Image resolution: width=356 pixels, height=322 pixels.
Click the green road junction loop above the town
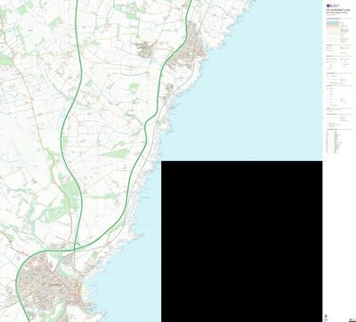(77, 246)
